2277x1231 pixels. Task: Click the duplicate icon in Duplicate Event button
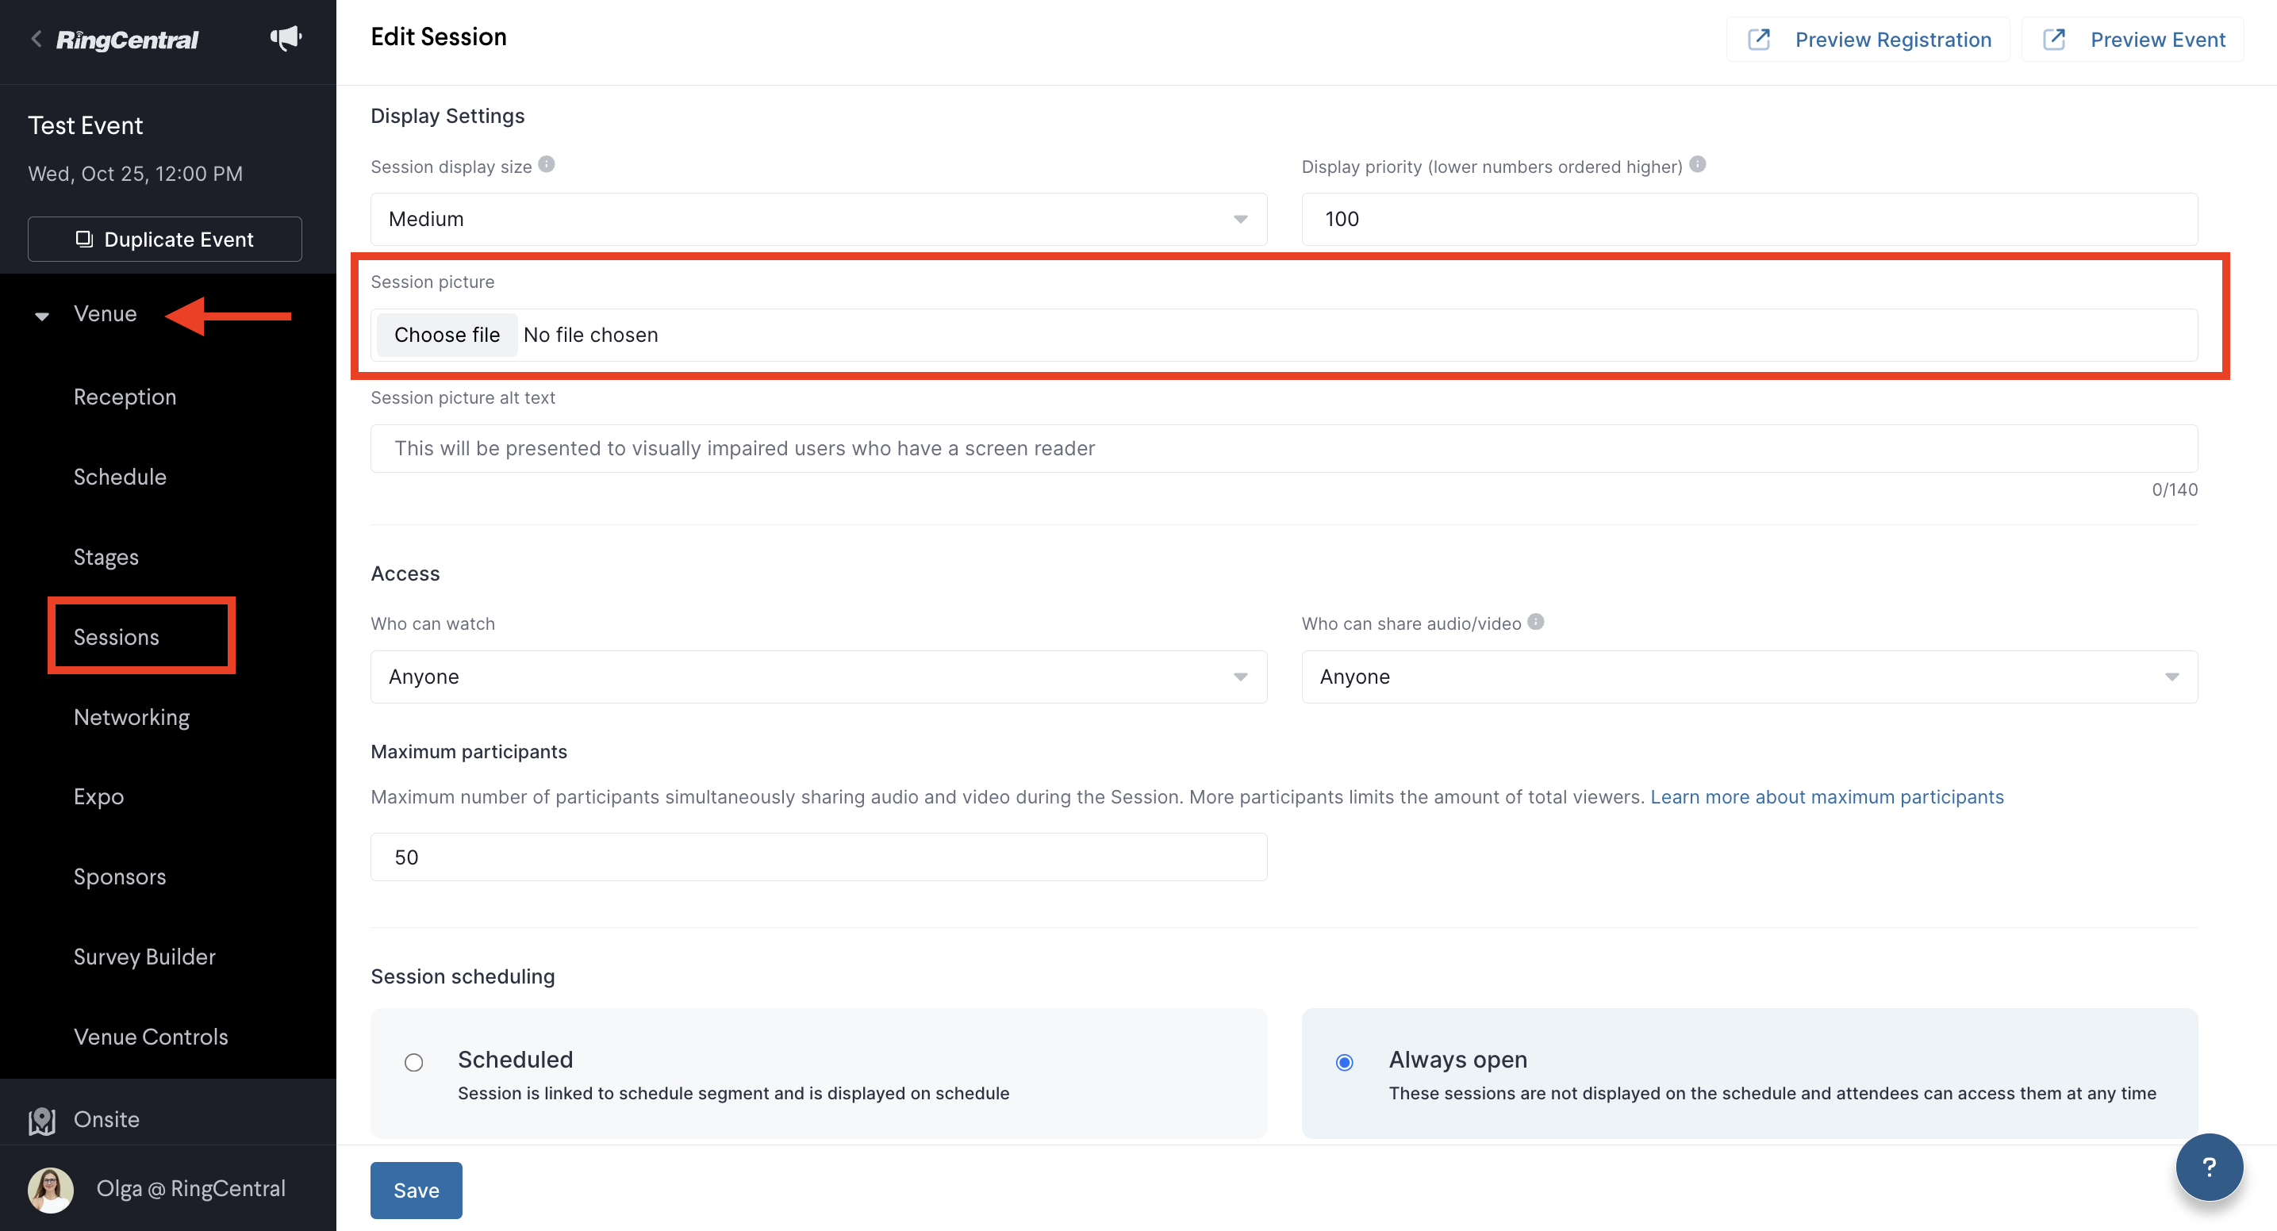(84, 240)
